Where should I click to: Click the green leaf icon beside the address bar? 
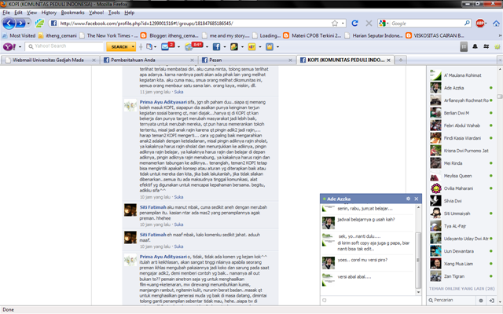[x=40, y=23]
